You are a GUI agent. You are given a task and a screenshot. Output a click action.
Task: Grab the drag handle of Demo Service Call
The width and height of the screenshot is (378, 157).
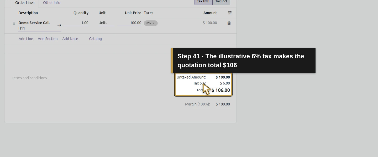click(x=14, y=23)
